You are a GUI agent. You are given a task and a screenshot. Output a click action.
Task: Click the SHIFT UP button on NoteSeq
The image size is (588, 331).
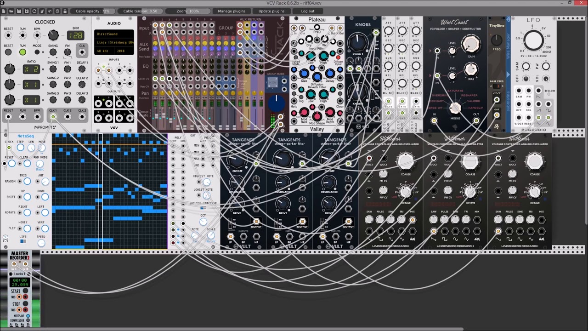pyautogui.click(x=27, y=197)
